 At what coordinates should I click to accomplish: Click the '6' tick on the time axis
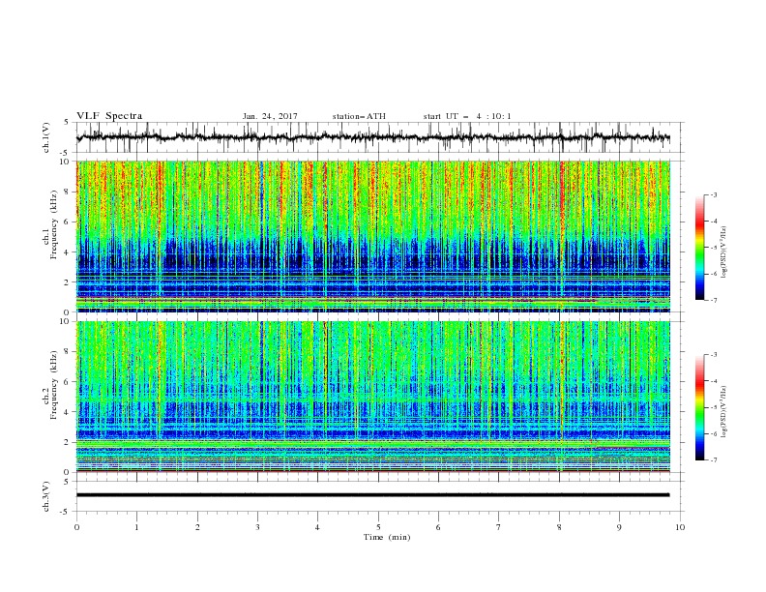click(x=438, y=527)
